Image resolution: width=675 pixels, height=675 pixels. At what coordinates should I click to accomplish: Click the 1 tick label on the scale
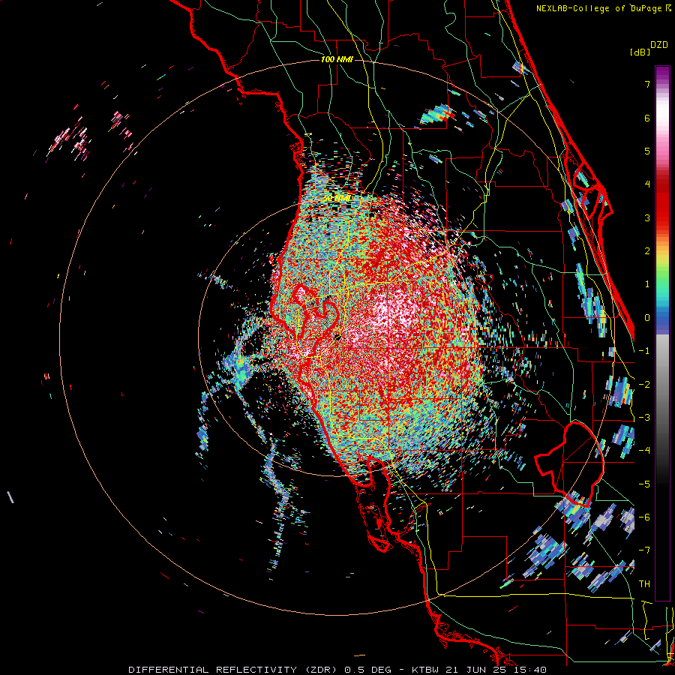click(647, 284)
